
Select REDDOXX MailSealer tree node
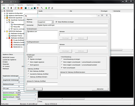[15, 31]
